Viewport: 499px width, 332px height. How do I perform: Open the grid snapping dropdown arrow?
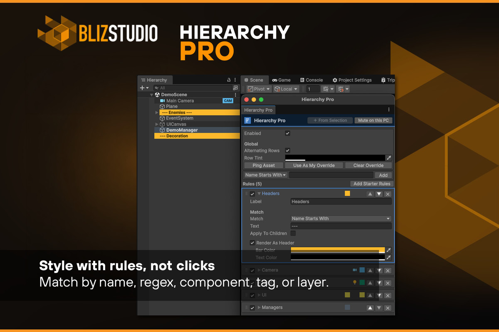[347, 89]
